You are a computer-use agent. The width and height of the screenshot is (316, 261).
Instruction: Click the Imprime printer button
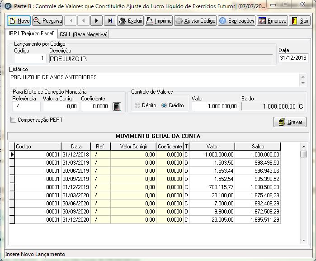point(159,21)
